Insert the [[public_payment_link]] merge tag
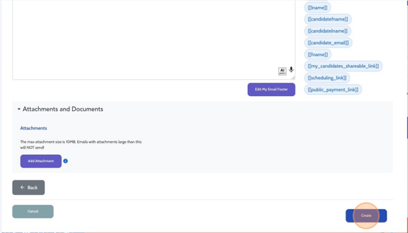The height and width of the screenshot is (233, 408). [333, 89]
